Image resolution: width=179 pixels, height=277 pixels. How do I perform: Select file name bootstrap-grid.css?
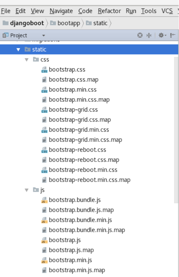point(73,110)
